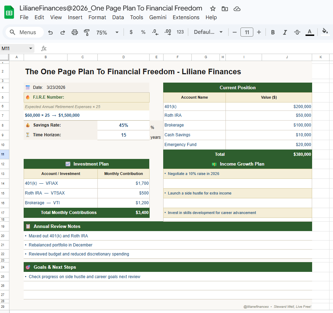Activate the Paint format tool
Image resolution: width=333 pixels, height=313 pixels.
click(x=87, y=32)
